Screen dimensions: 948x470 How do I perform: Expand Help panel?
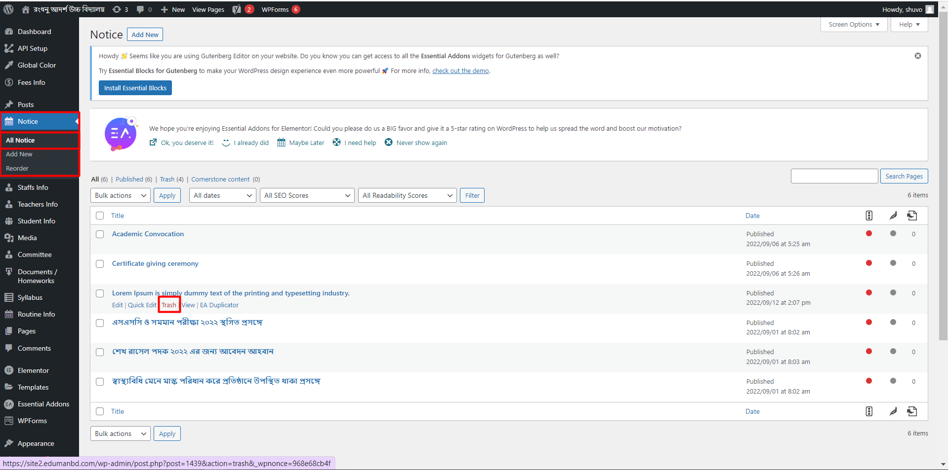click(x=909, y=25)
